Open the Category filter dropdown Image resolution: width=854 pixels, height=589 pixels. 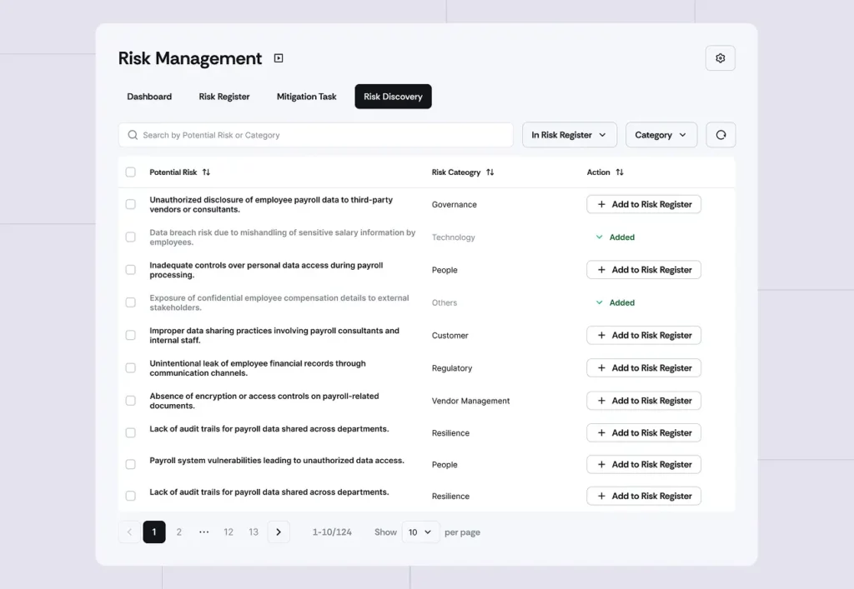(661, 135)
